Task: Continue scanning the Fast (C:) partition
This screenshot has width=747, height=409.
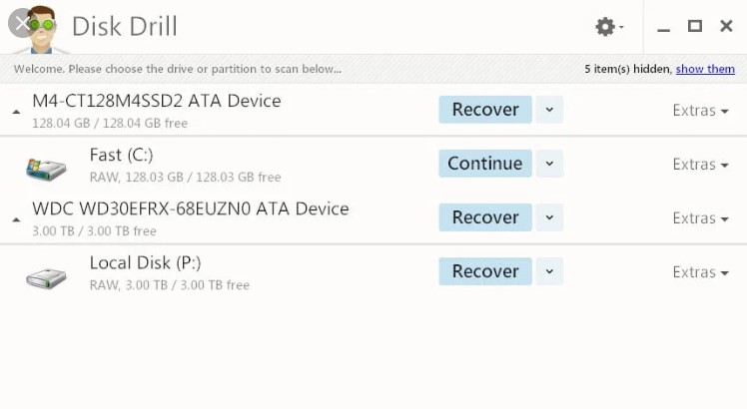Action: pos(485,164)
